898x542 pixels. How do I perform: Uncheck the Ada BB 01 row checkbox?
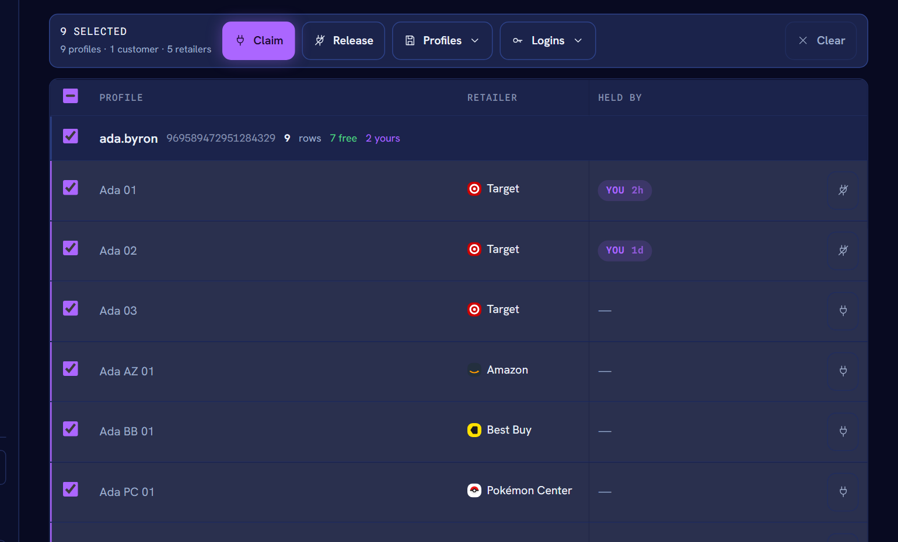click(71, 429)
